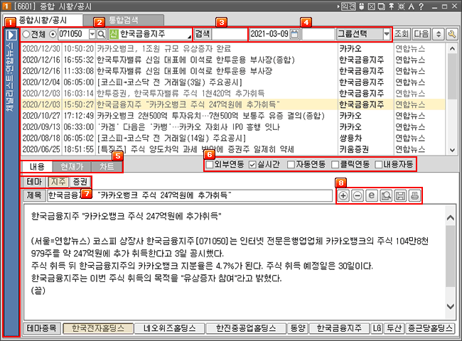Click the news list vertical scrollbar thumb
Viewport: 462px width, 341px height.
[x=452, y=77]
